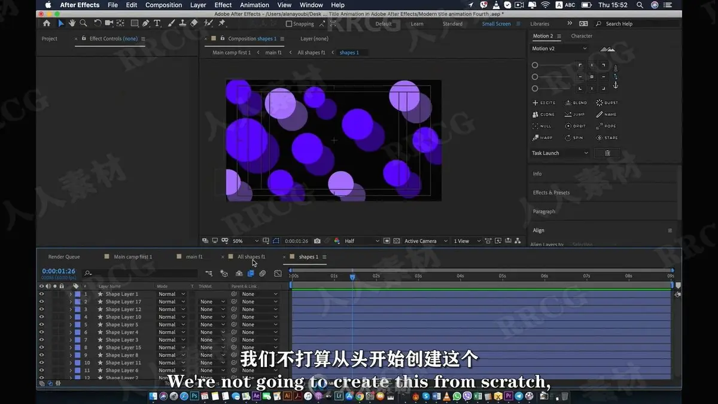Click the mountain logo in Motion 2 panel
This screenshot has height=404, width=718.
point(607,49)
